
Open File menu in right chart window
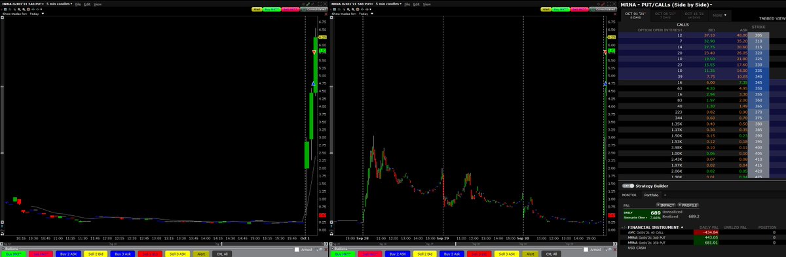407,4
